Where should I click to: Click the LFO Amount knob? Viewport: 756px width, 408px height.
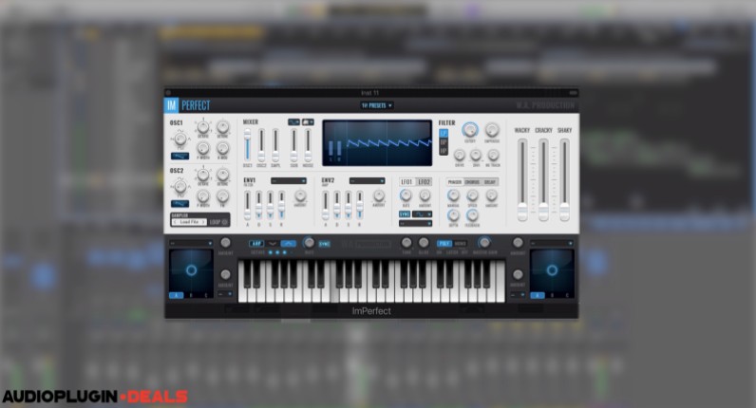click(x=425, y=195)
